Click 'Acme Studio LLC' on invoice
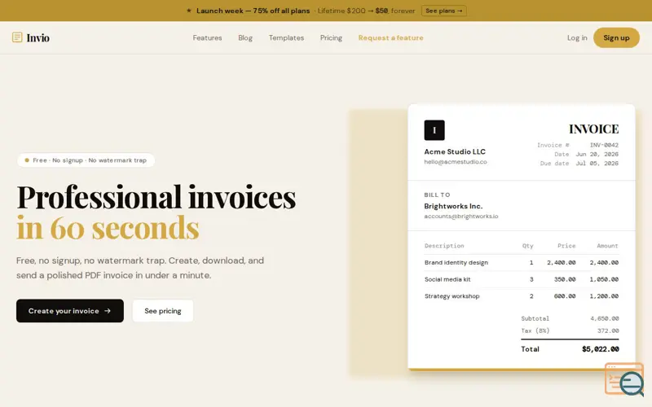 (455, 151)
